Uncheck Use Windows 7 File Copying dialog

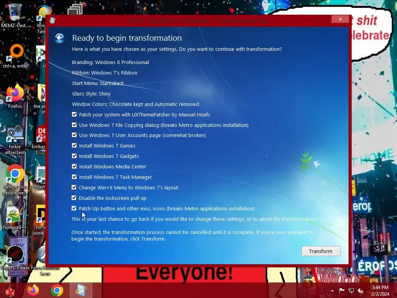(74, 125)
